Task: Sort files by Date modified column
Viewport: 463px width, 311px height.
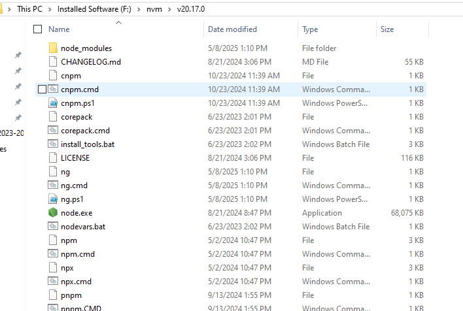Action: tap(232, 29)
